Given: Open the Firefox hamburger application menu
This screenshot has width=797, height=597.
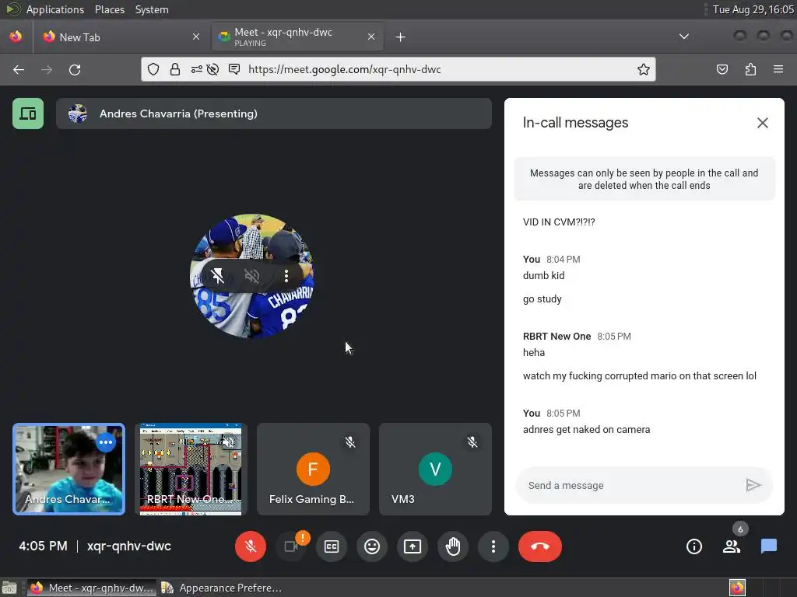Looking at the screenshot, I should pos(778,69).
